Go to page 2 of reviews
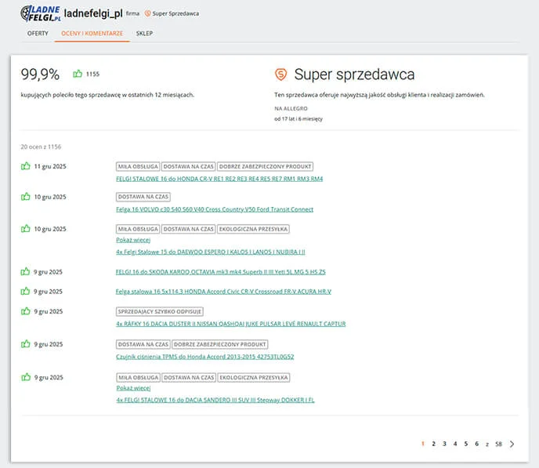The width and height of the screenshot is (539, 468). click(434, 444)
